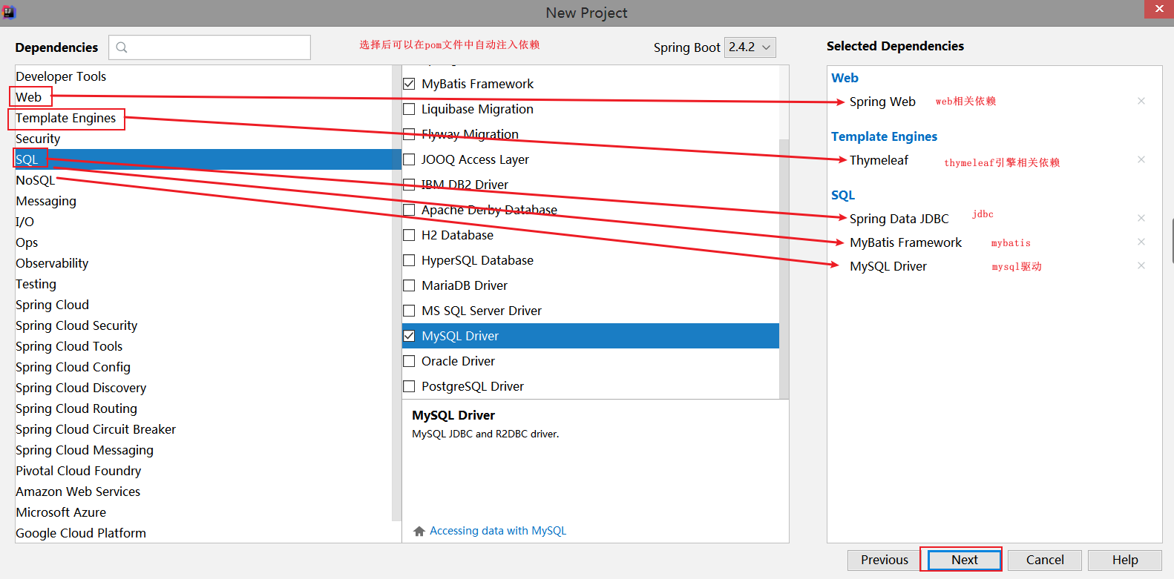Screen dimensions: 1174x579
Task: Remove Spring Web from selected dependencies
Action: [x=1141, y=101]
